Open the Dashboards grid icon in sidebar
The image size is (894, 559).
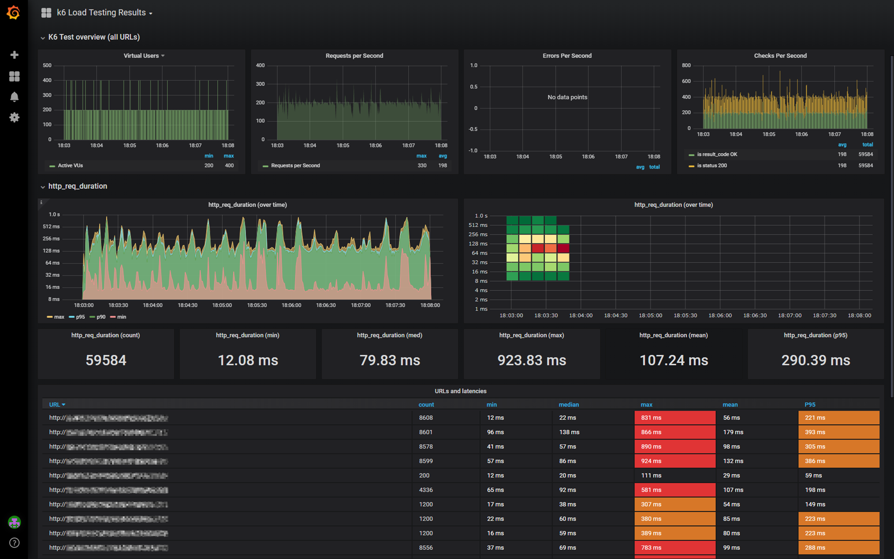point(14,76)
